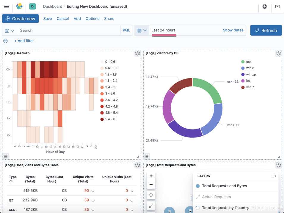Select 5.4 - 6 heatmap legend range
Viewport: 284px width, 213px height.
click(108, 119)
